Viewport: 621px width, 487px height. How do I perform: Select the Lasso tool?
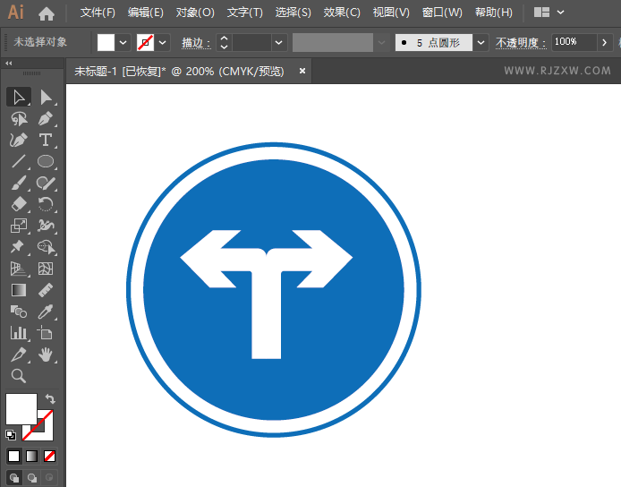[x=19, y=119]
